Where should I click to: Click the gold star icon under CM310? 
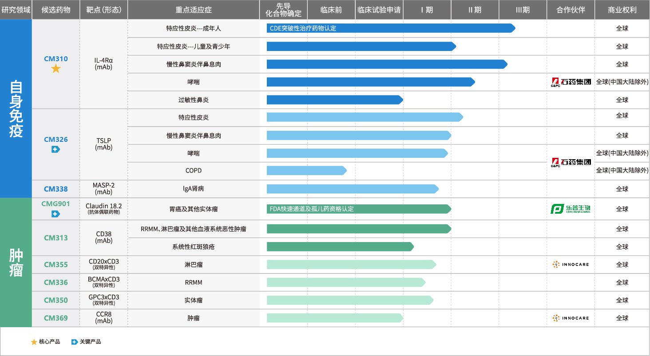[55, 67]
